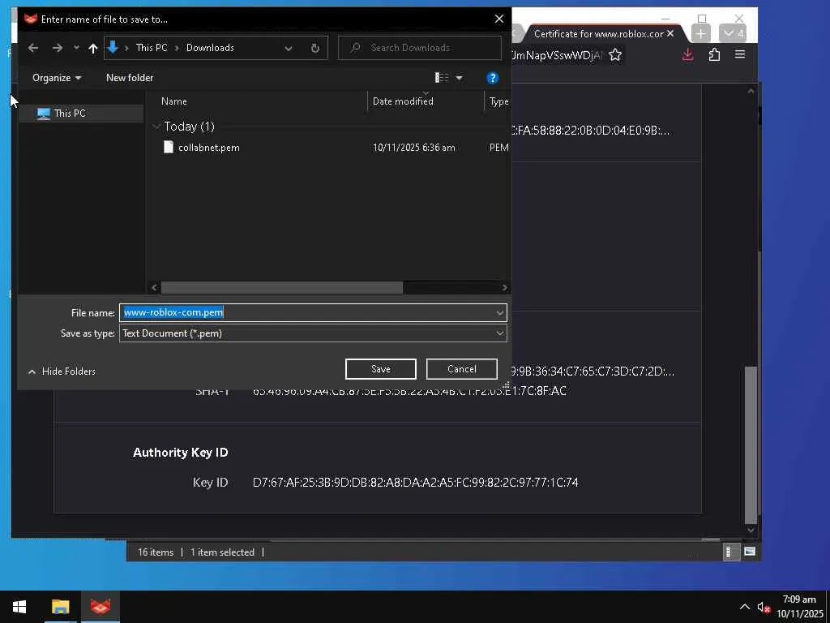The image size is (830, 623).
Task: Change the file view layout icon
Action: click(x=442, y=78)
